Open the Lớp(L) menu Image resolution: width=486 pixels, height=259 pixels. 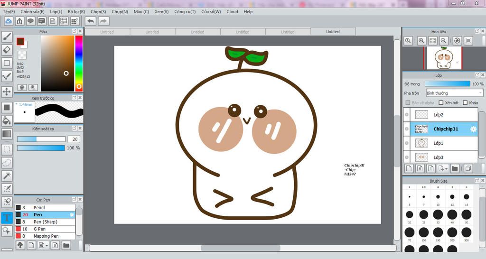(56, 11)
